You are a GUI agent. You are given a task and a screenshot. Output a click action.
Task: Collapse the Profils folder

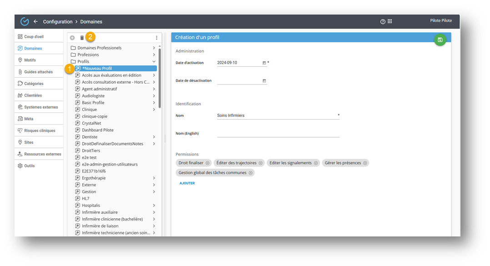(154, 61)
